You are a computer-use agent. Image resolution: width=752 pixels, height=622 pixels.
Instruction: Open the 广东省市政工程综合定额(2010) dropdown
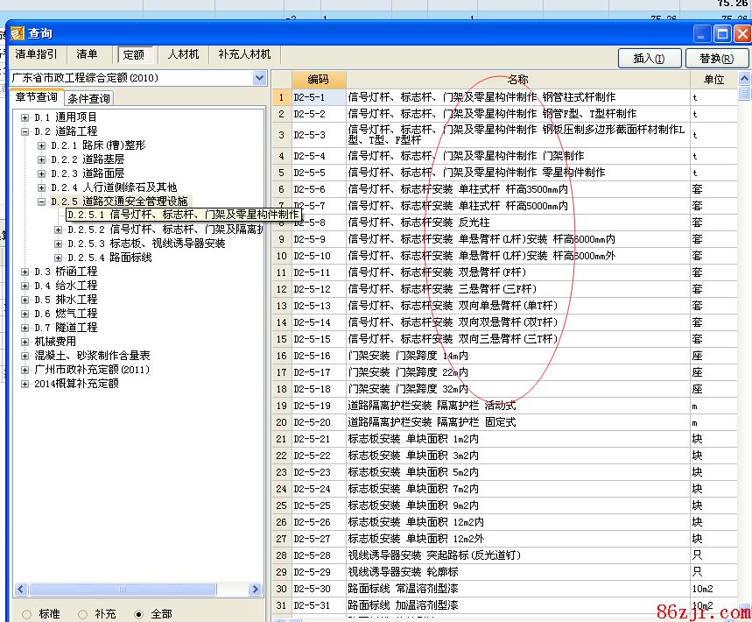pyautogui.click(x=259, y=78)
